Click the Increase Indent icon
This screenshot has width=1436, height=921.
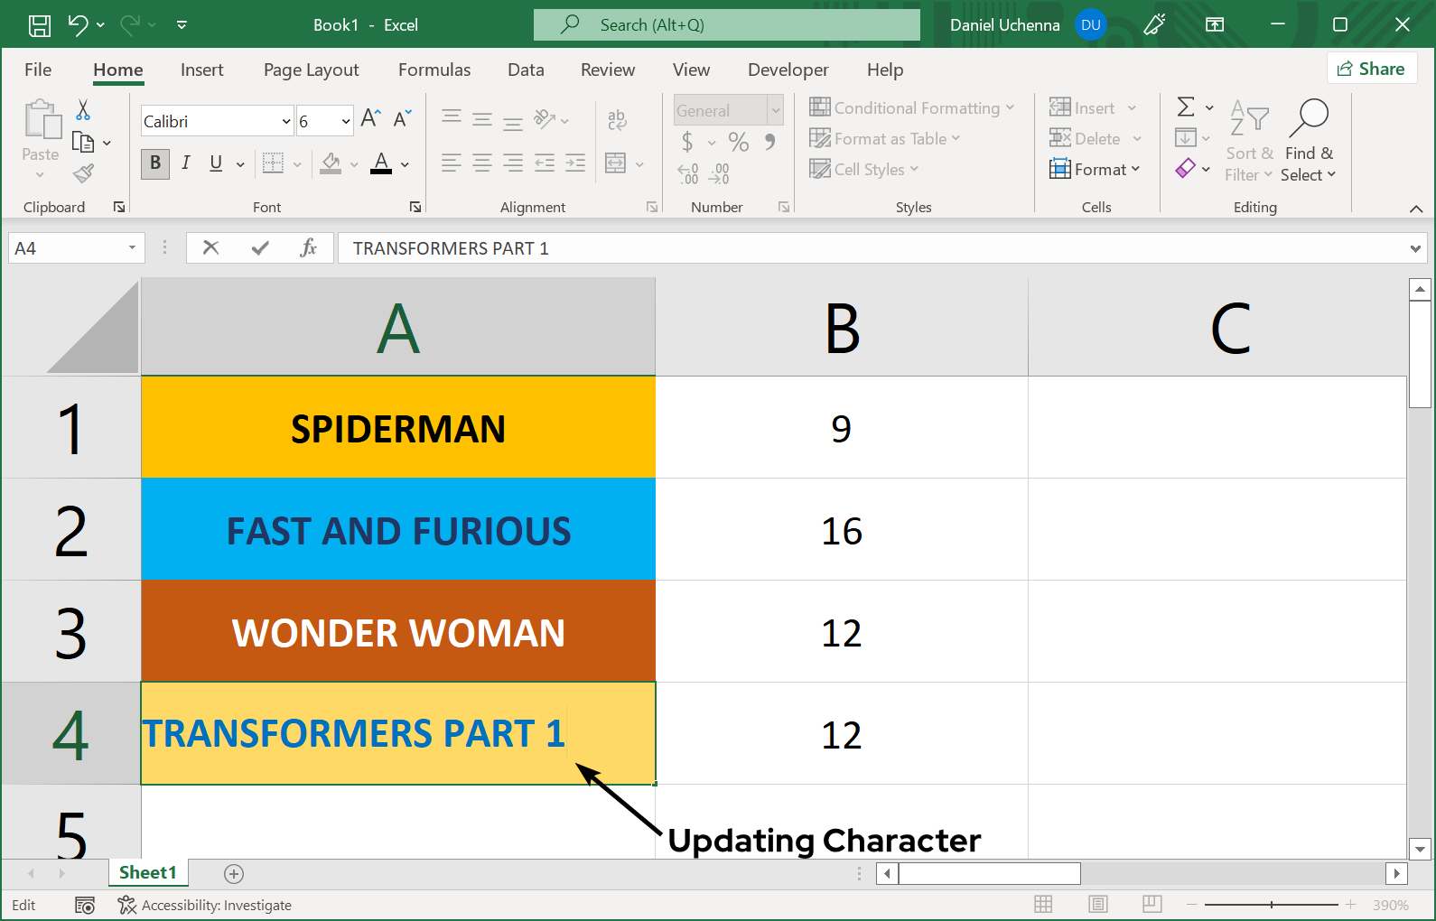(575, 163)
